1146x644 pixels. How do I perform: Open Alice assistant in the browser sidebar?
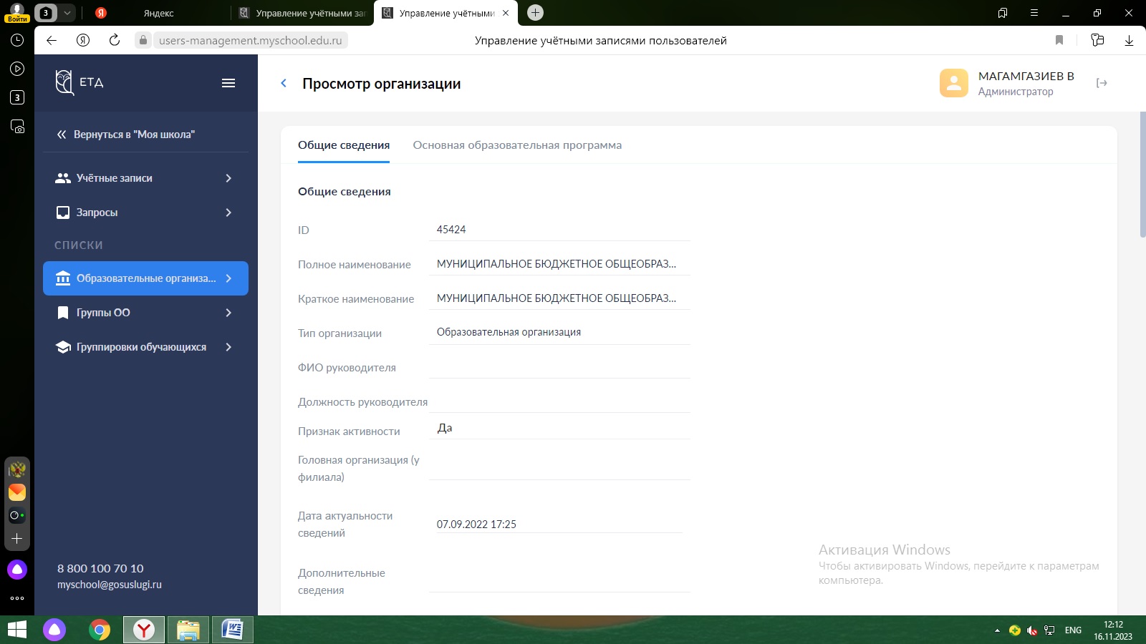pos(17,570)
